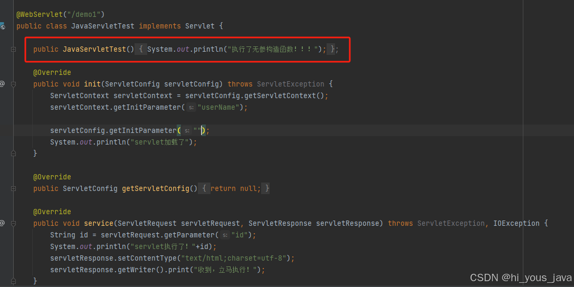574x287 pixels.
Task: Click the web servlet gutter icon beside the class declaration
Action: [x=2, y=26]
